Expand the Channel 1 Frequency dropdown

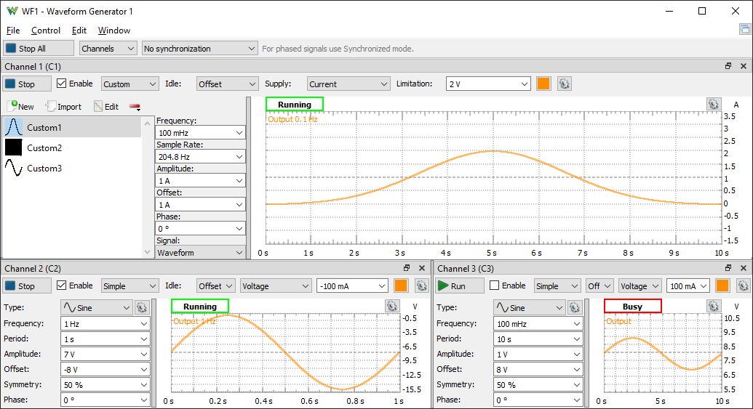(x=200, y=133)
